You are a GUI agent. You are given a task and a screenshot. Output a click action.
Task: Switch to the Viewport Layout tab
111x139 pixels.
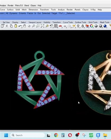point(35,22)
